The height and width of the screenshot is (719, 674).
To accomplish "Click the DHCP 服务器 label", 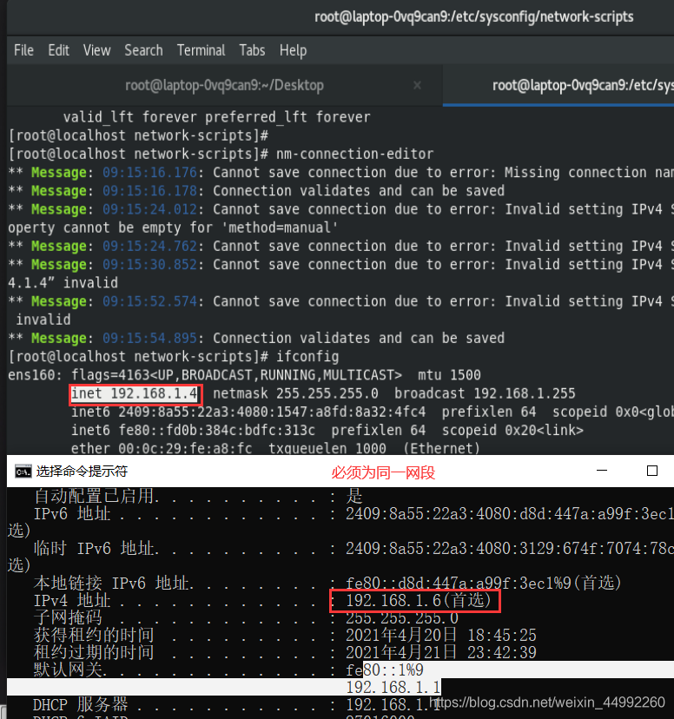I will pyautogui.click(x=81, y=704).
